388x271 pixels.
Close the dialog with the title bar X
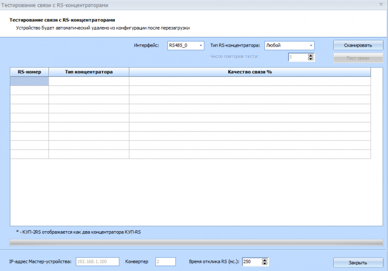point(380,5)
